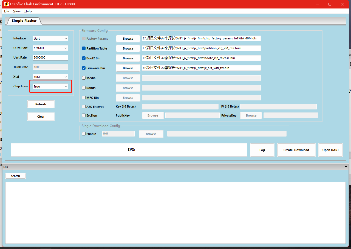Screen dimensions: 351x249
Task: Click the search button in Log panel
Action: pos(15,176)
